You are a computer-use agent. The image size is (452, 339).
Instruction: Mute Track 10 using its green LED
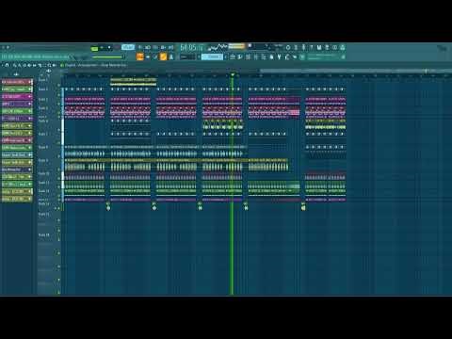[58, 179]
